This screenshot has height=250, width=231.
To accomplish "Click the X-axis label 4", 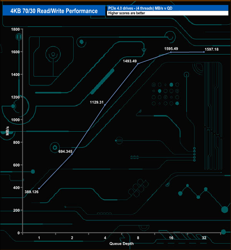I will point(105,238).
